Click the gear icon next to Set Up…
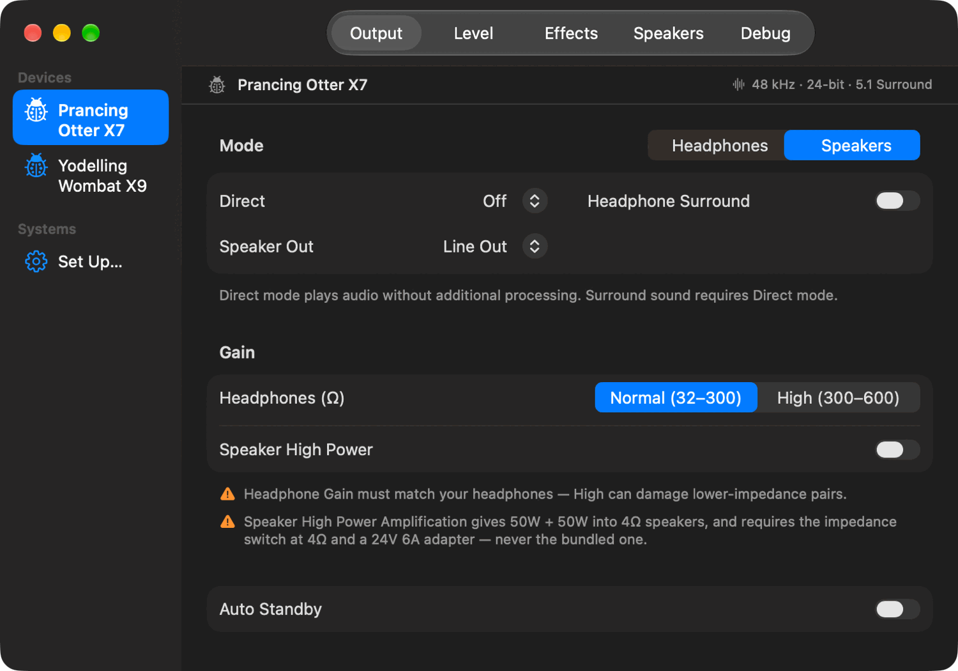The width and height of the screenshot is (958, 671). click(36, 261)
